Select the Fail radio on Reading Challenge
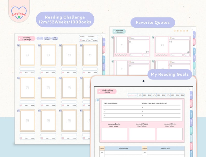The width and height of the screenshot is (206, 157). pyautogui.click(x=87, y=40)
